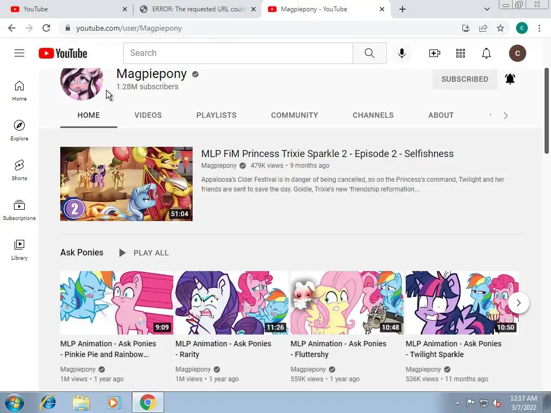Image resolution: width=551 pixels, height=413 pixels.
Task: Go to Home in sidebar
Action: 19,91
